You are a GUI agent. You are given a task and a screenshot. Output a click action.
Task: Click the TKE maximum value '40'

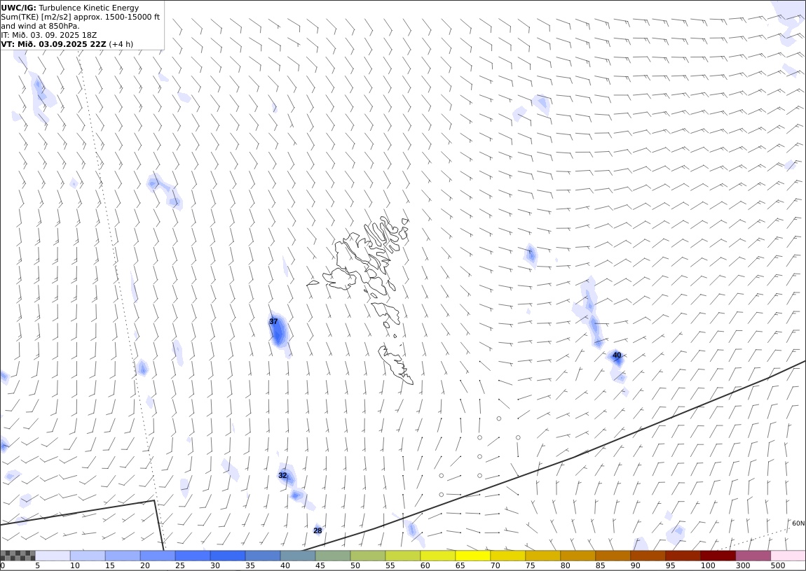coord(617,355)
